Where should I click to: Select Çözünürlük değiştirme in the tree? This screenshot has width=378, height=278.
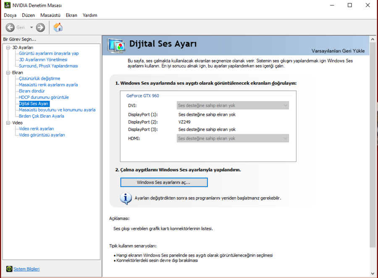point(39,79)
